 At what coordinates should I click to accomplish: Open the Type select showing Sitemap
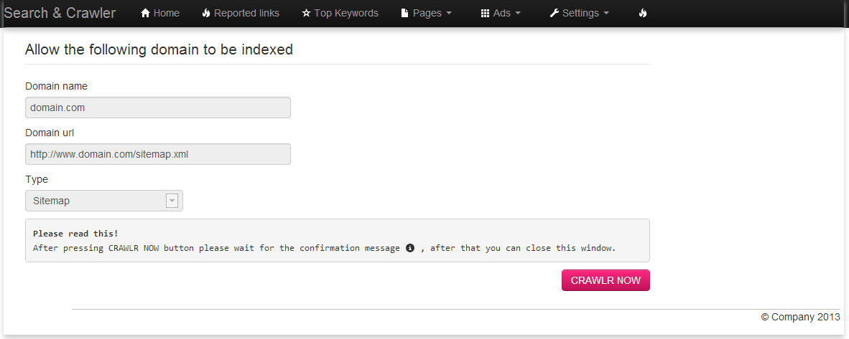click(x=104, y=201)
